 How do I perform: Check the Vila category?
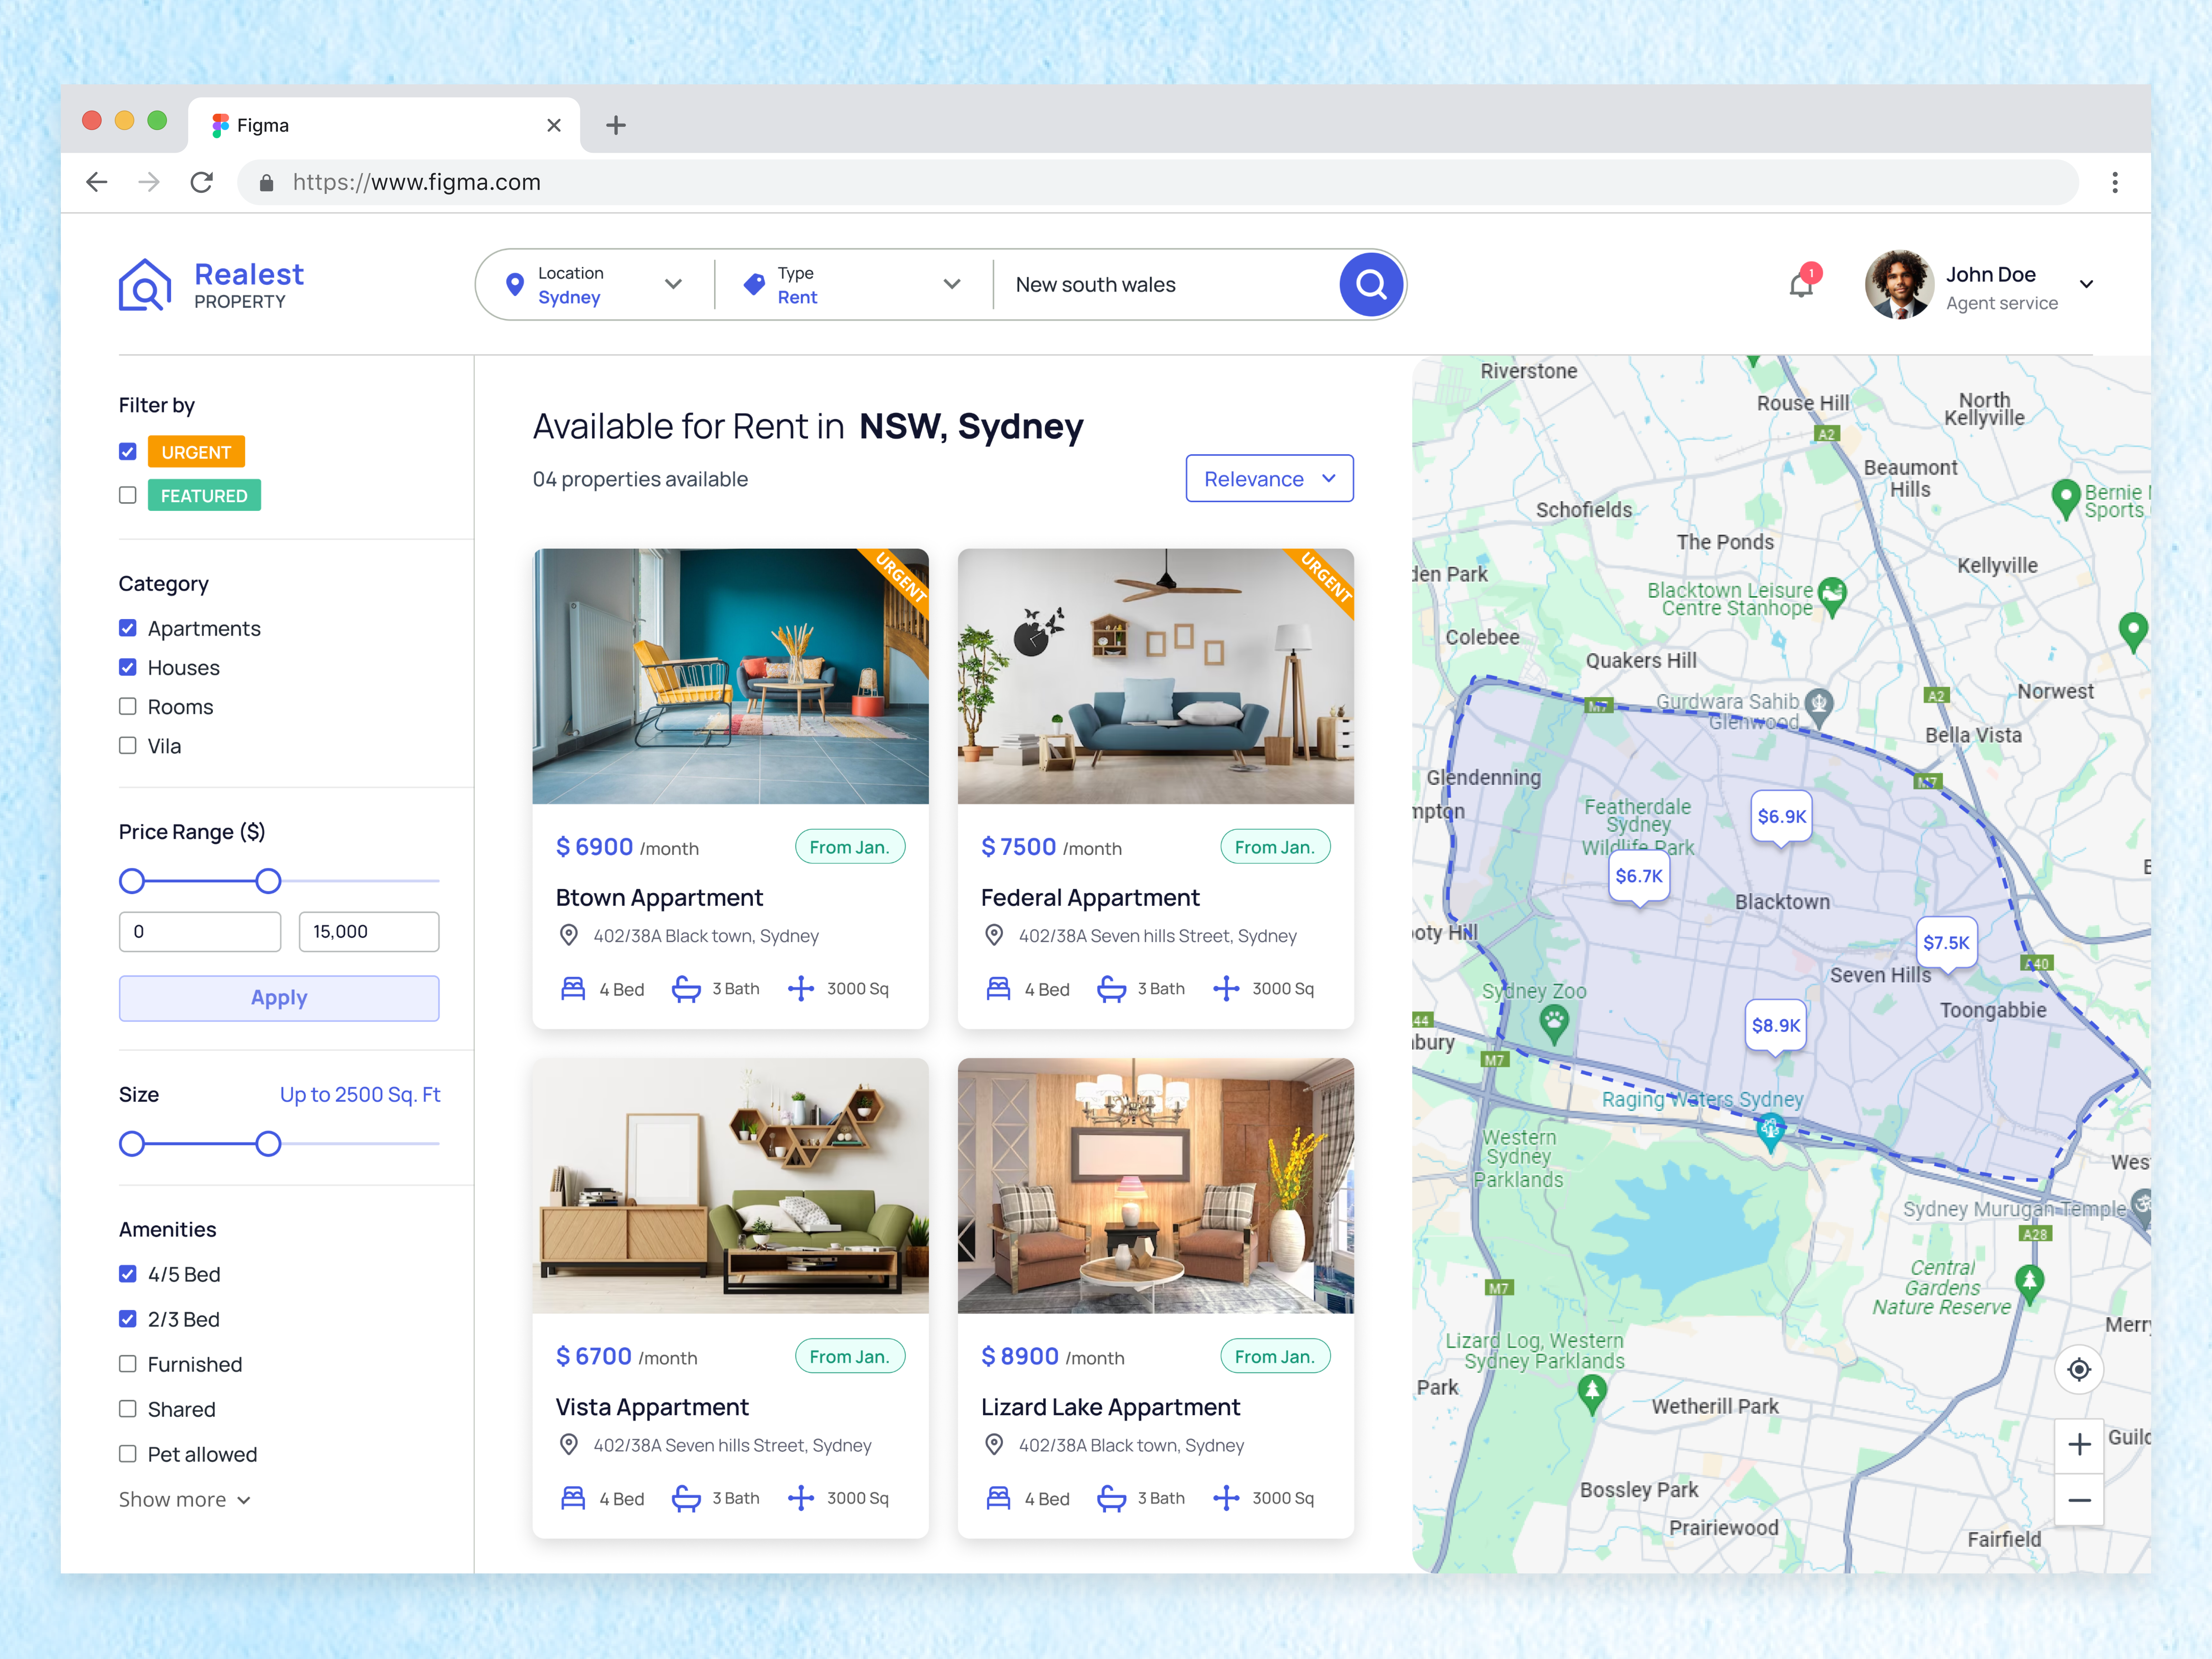[x=128, y=745]
